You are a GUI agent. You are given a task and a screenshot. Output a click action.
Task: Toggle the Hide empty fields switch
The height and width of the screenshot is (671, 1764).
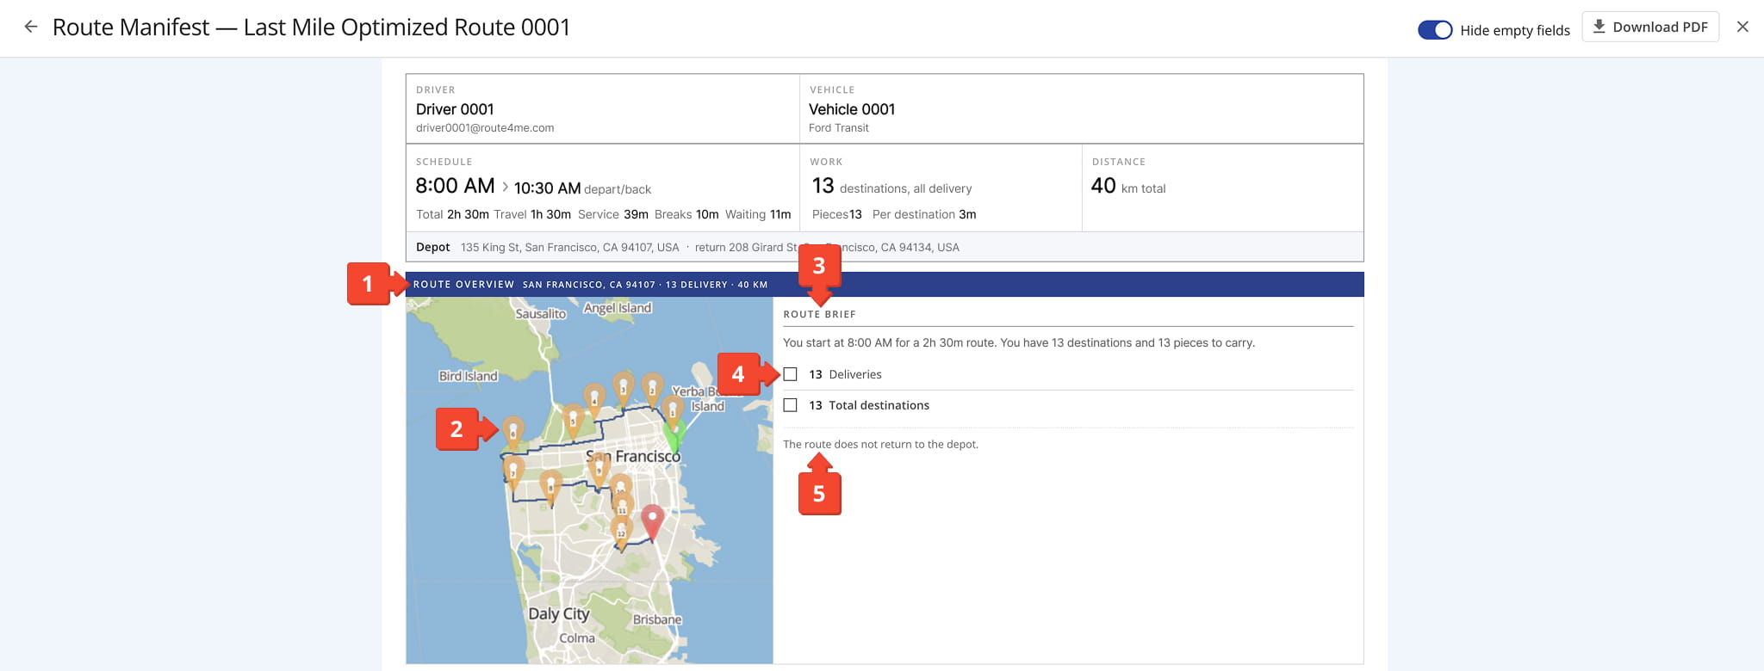click(1435, 30)
